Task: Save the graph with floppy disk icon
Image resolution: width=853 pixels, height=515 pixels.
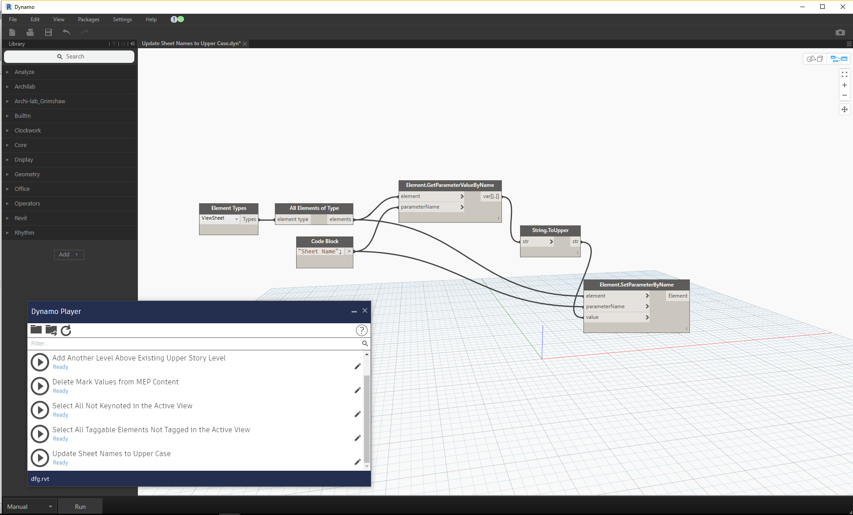Action: (x=48, y=32)
